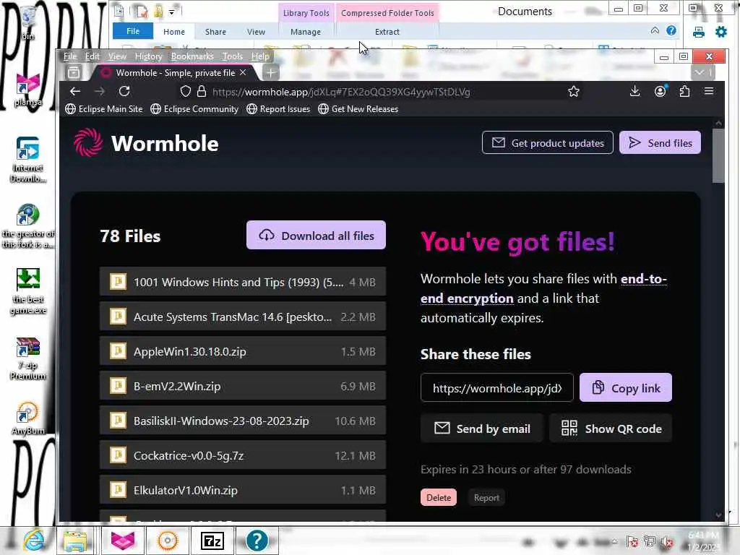Open browser extensions puzzle icon

(684, 92)
